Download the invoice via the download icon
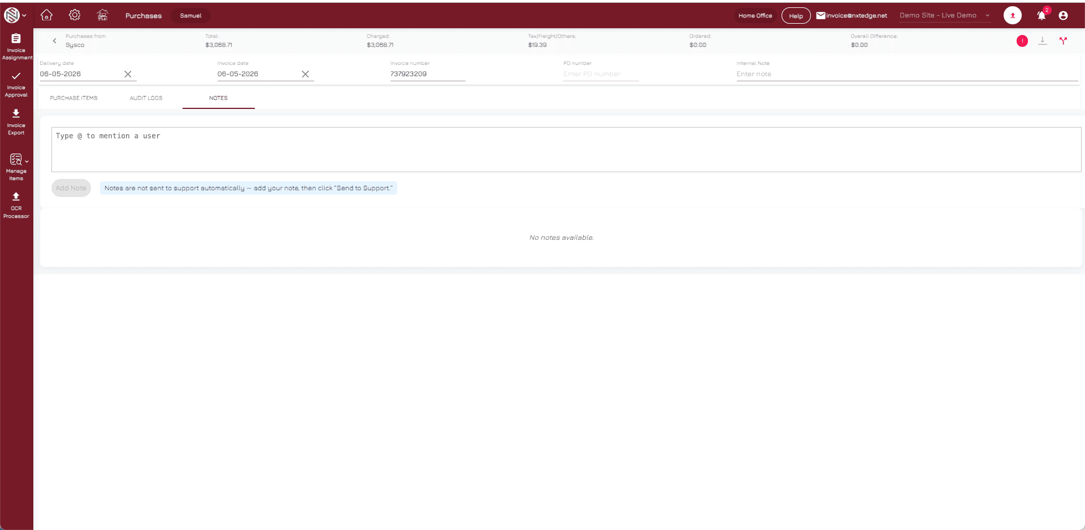Viewport: 1085px width, 530px height. click(x=1043, y=41)
